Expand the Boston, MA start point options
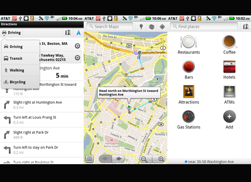 (x=77, y=46)
